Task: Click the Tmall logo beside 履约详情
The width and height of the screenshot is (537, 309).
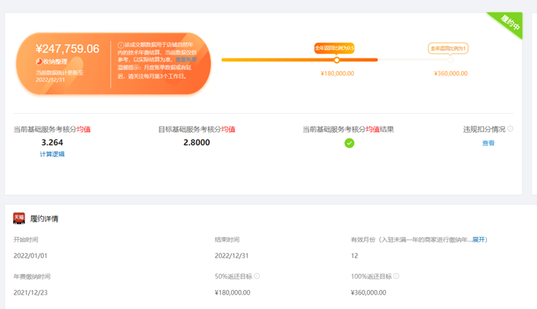Action: (x=19, y=219)
